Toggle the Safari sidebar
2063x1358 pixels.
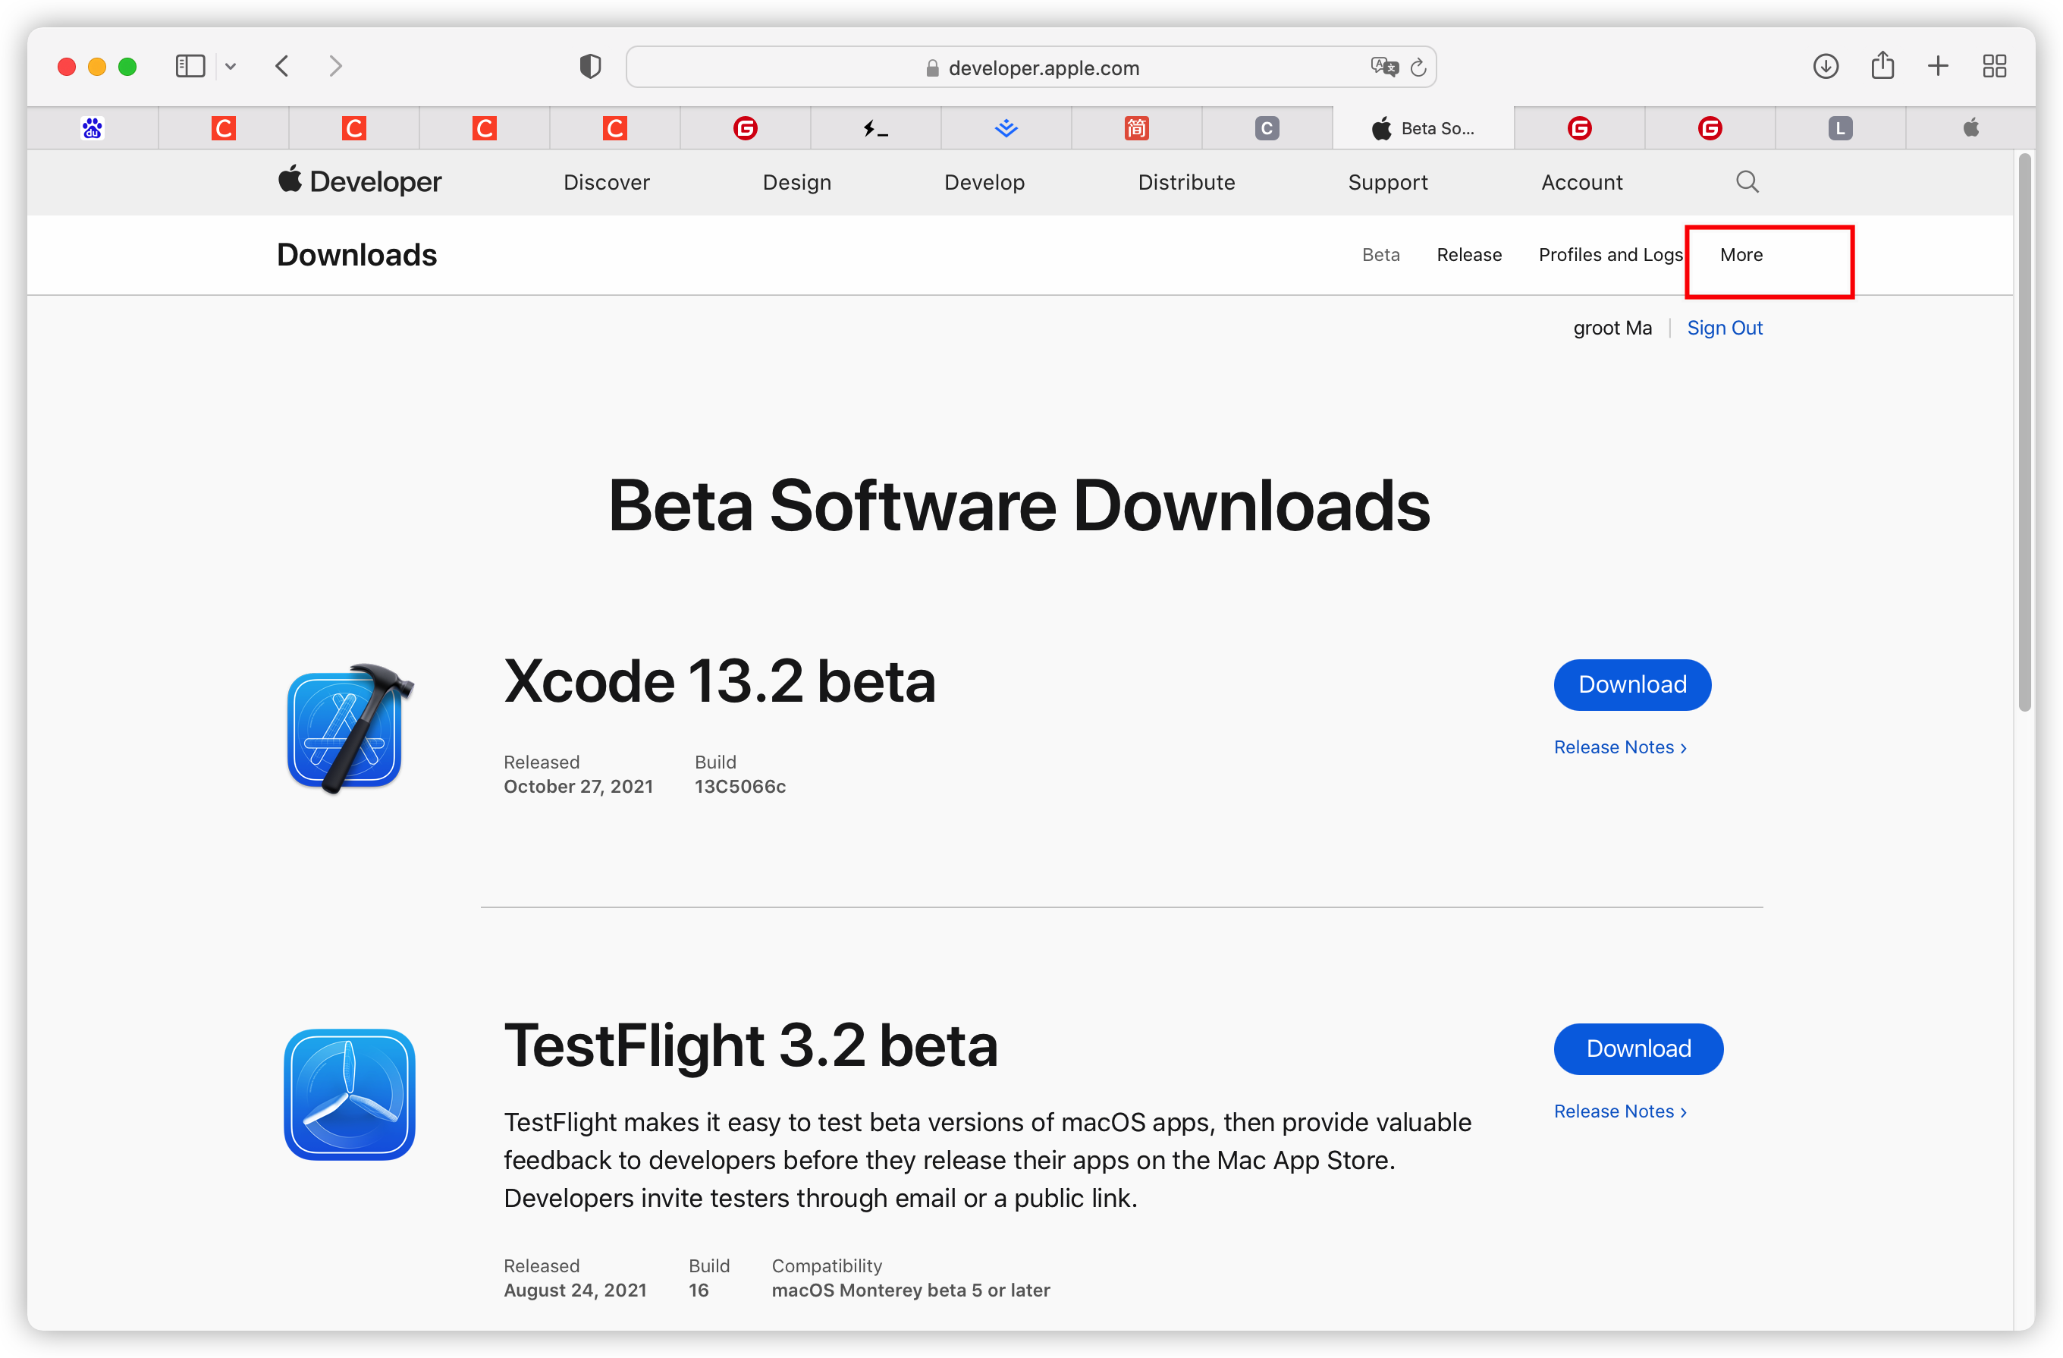click(190, 66)
